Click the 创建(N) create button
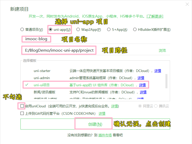Image resolution: width=192 pixels, height=144 pixels. click(x=95, y=124)
